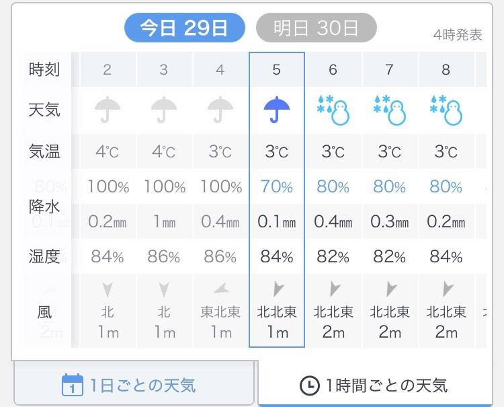Click the gray umbrella icon at 2 o'clock

click(x=108, y=110)
